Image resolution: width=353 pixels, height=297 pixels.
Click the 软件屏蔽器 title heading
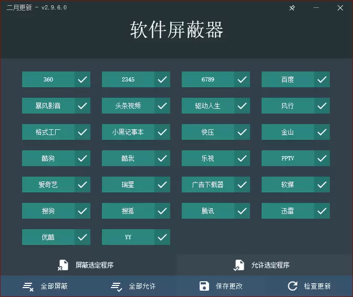(176, 30)
